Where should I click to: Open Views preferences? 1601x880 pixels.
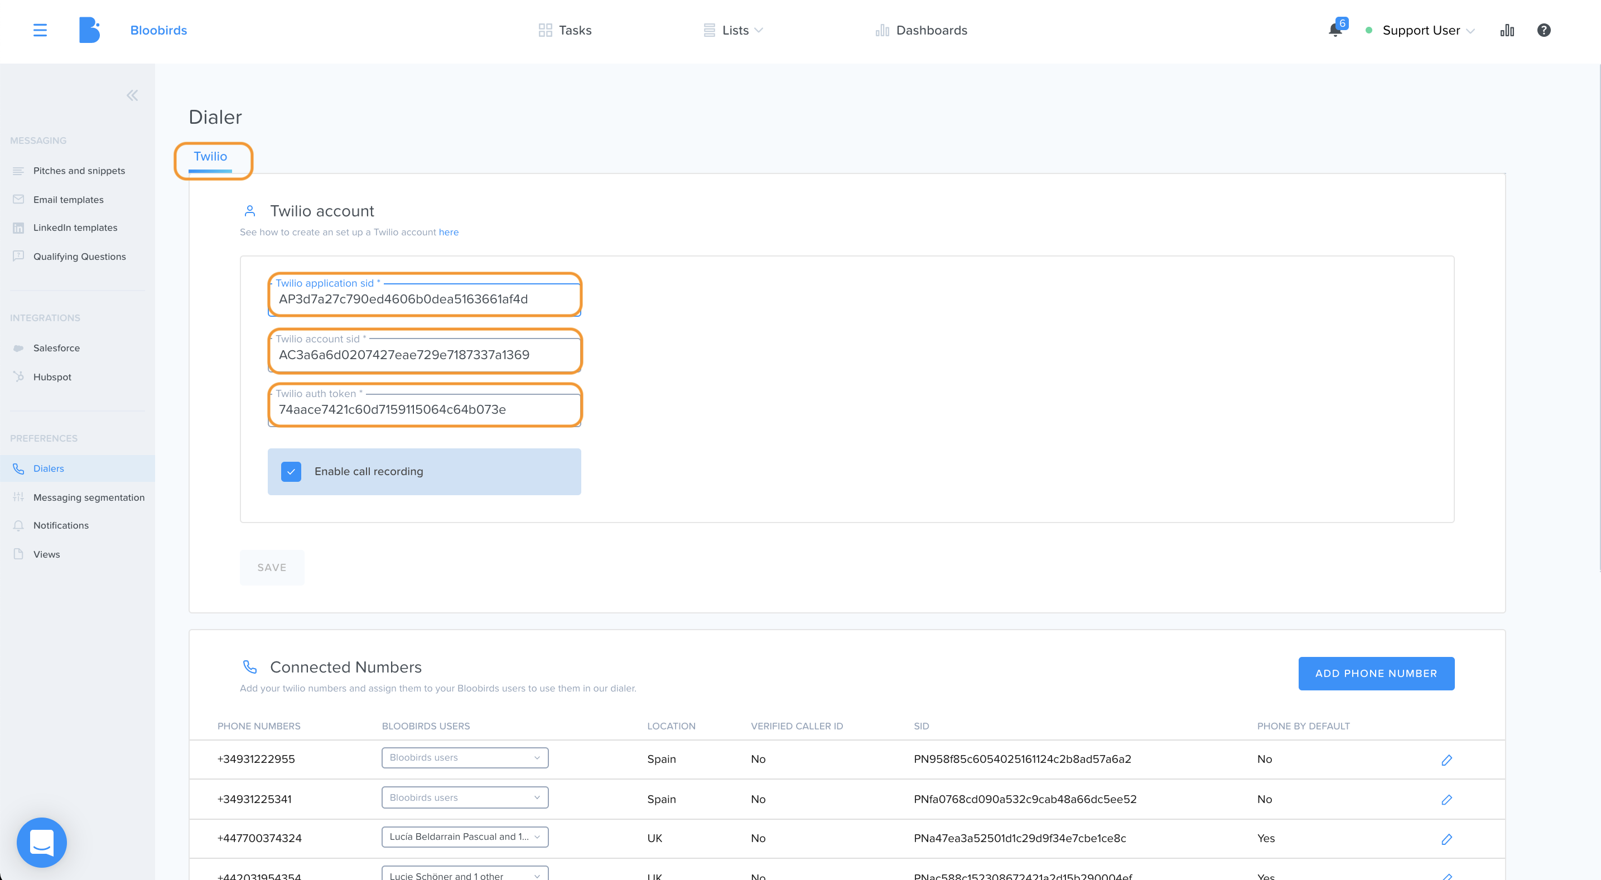point(47,554)
